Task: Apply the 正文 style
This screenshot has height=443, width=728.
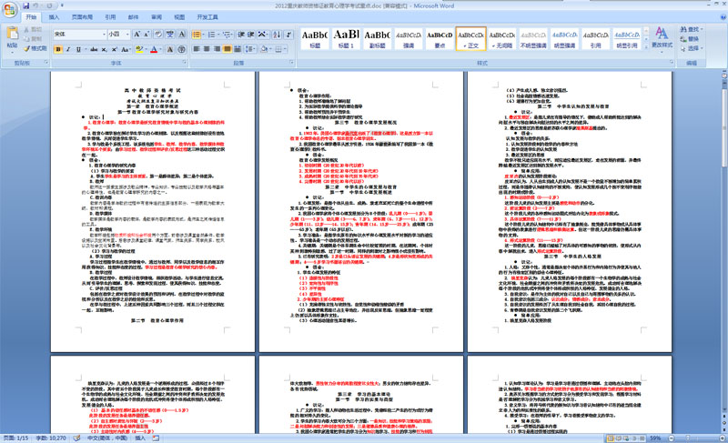Action: [x=470, y=38]
